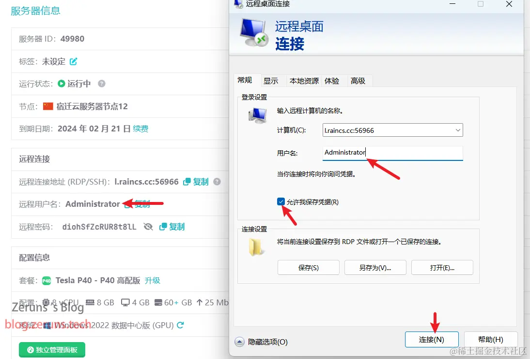Click the P40 package badge icon

pyautogui.click(x=47, y=281)
